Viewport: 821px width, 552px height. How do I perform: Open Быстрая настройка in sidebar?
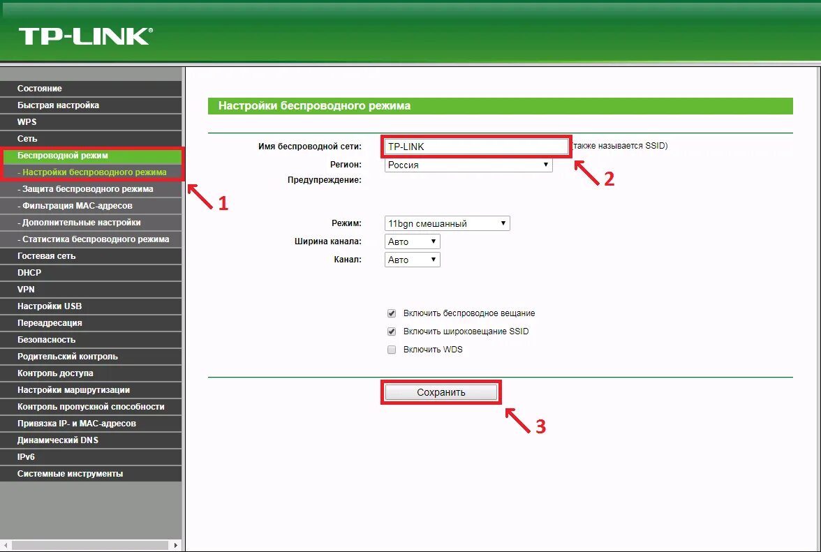91,105
